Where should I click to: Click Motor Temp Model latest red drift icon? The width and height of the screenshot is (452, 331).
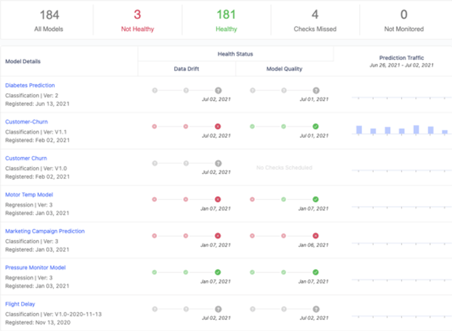tap(217, 199)
